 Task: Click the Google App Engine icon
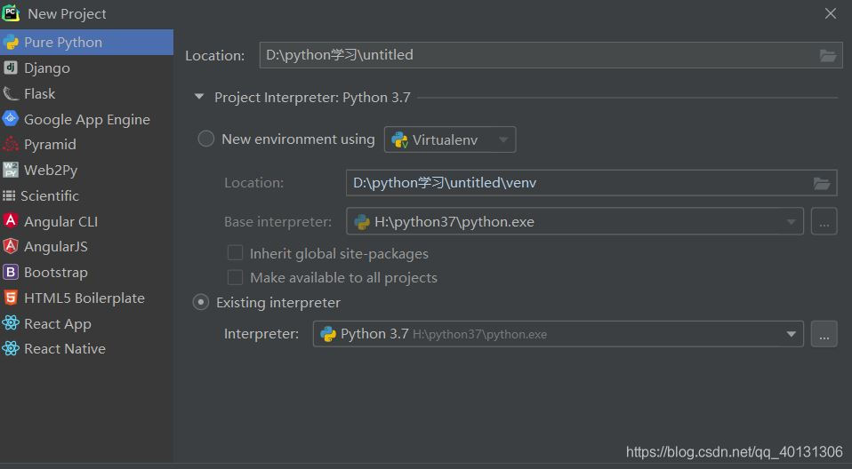[11, 118]
